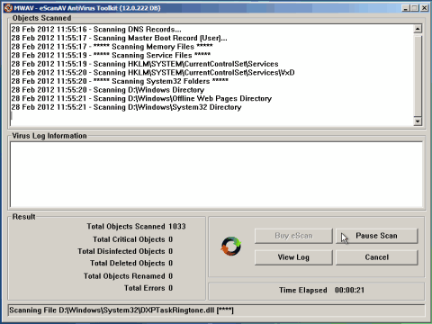Select the 'D:\Windows\System32 Directory' log line
432x324 pixels.
[x=126, y=107]
